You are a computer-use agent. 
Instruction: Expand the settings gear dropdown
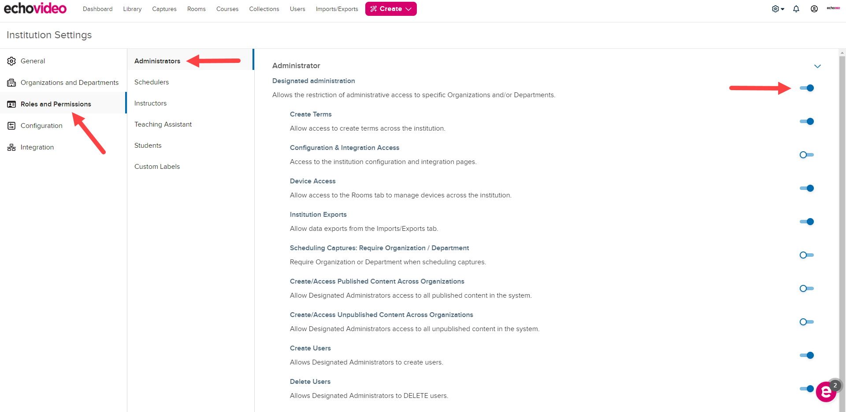pyautogui.click(x=778, y=9)
